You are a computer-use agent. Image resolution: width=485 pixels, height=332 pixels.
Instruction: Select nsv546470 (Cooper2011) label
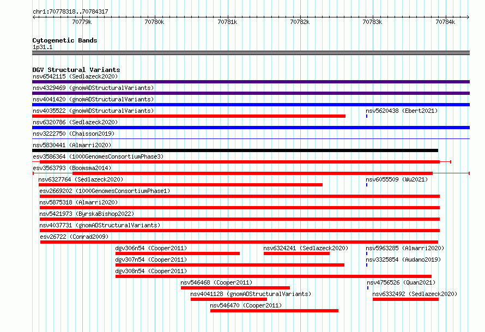pos(246,305)
